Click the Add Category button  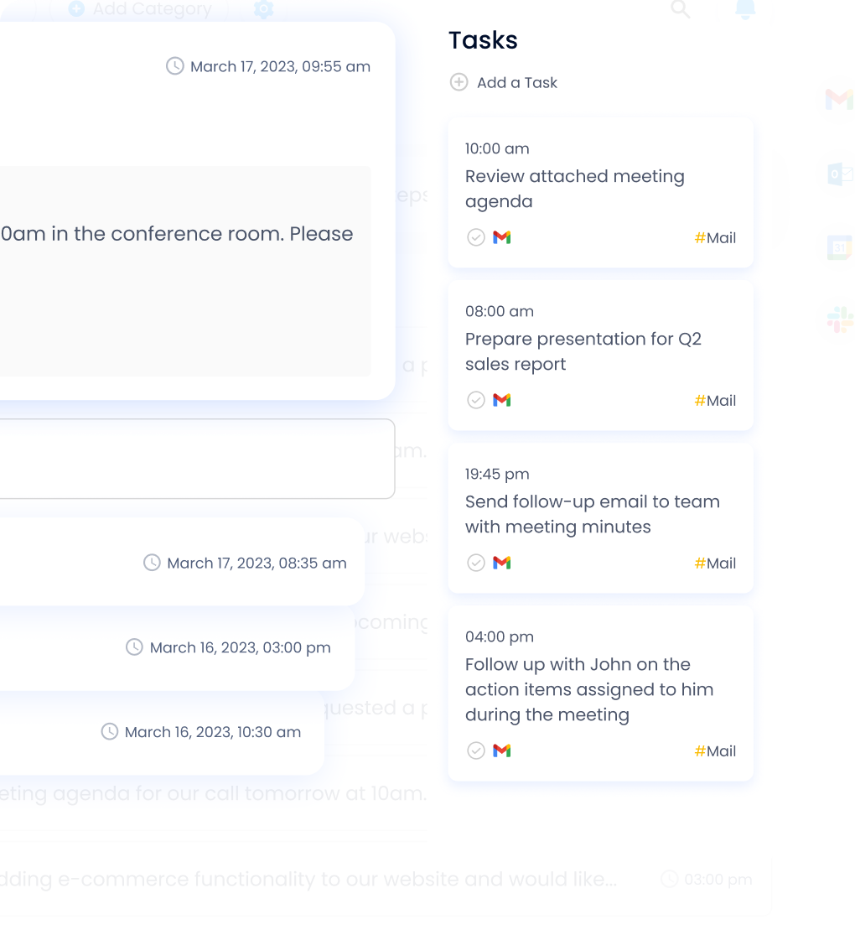coord(140,9)
